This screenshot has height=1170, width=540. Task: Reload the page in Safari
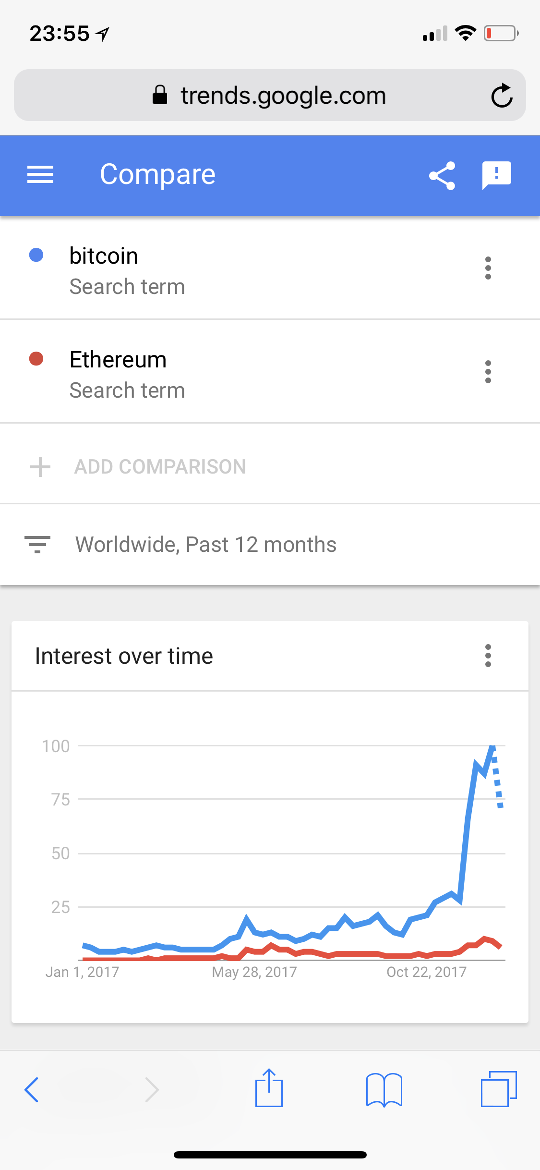(x=502, y=96)
